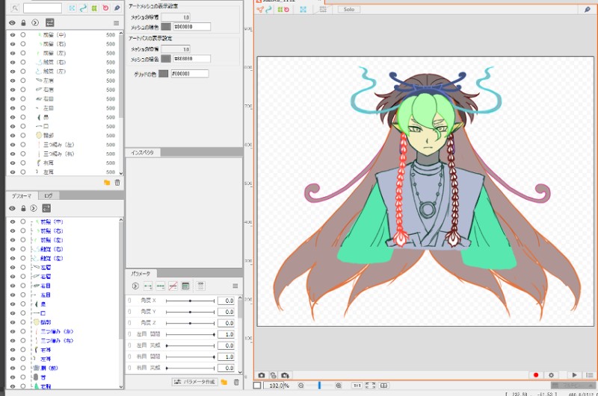Switch to the デフォーマ tab
Screen dimensions: 598x396
(22, 196)
